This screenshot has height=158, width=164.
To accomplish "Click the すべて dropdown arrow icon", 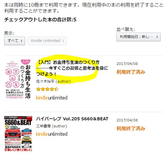I will (x=21, y=41).
